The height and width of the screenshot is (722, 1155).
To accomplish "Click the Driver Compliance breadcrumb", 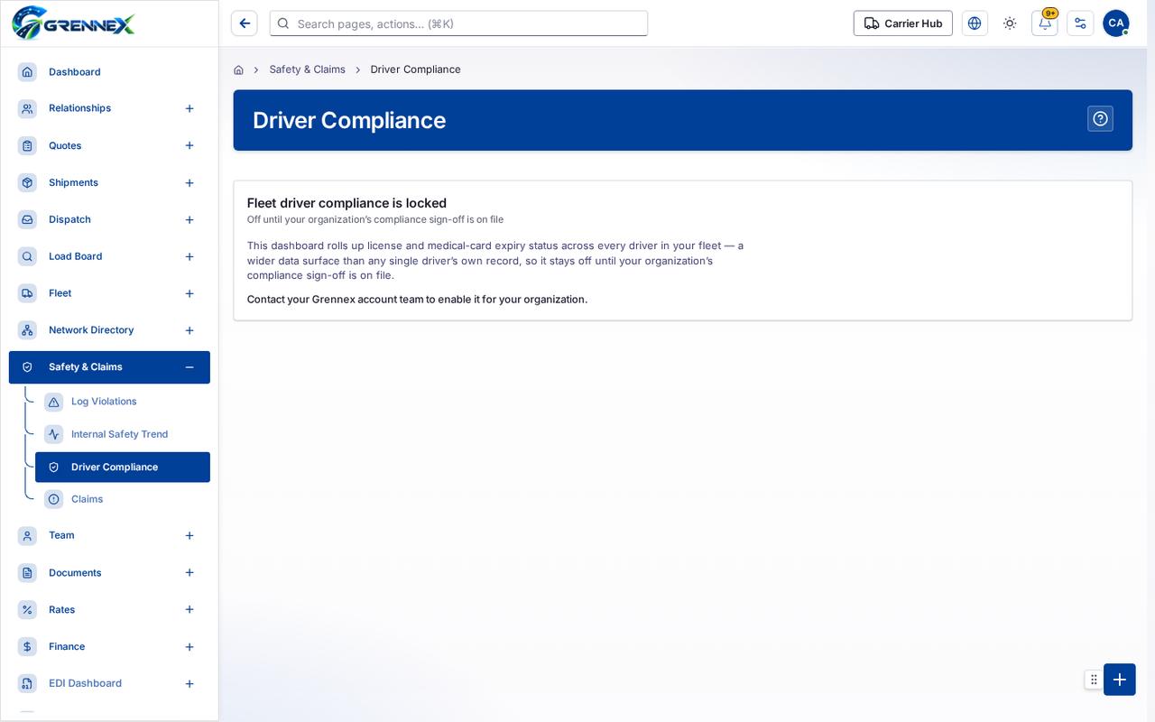I will pyautogui.click(x=415, y=69).
